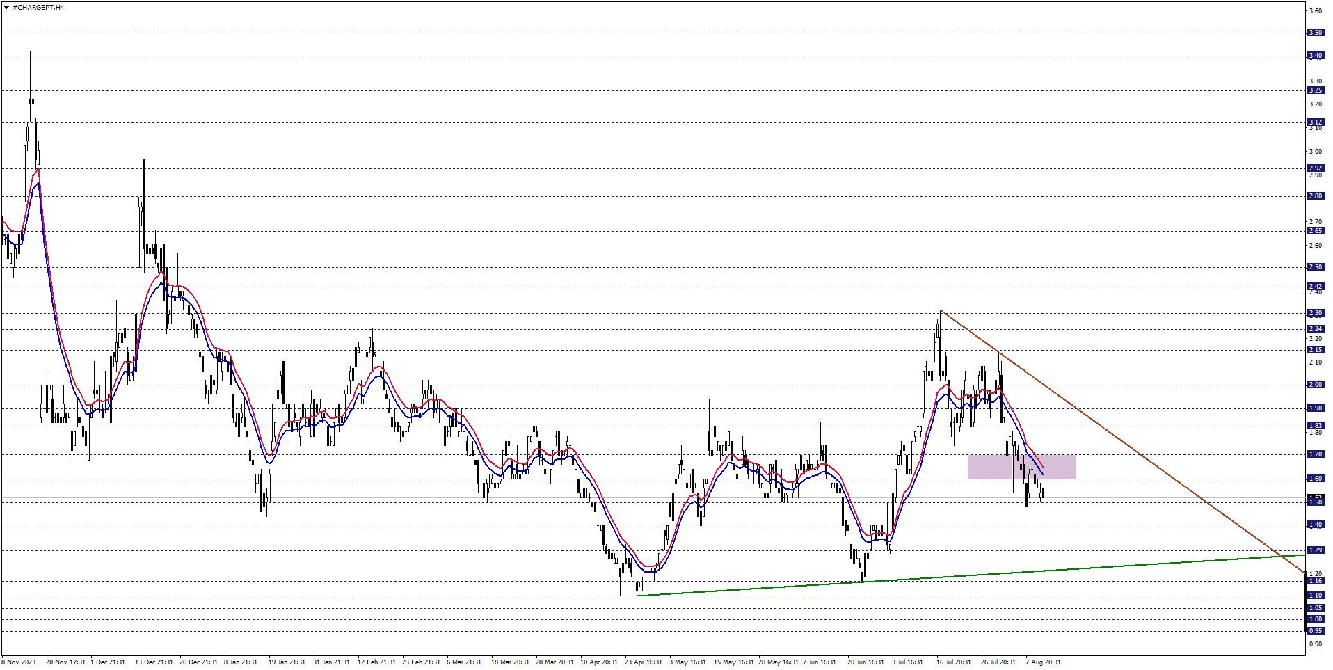Image resolution: width=1333 pixels, height=670 pixels.
Task: Click the 23 Apr 16:31 date label
Action: [x=644, y=662]
